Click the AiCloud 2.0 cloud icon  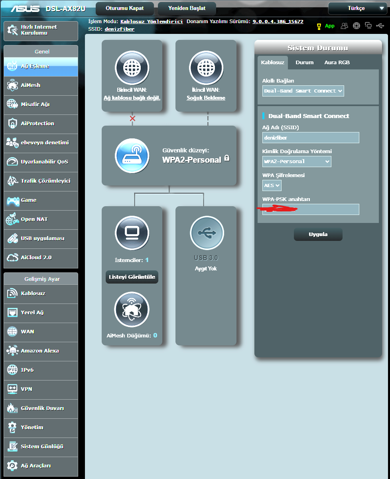click(x=12, y=258)
